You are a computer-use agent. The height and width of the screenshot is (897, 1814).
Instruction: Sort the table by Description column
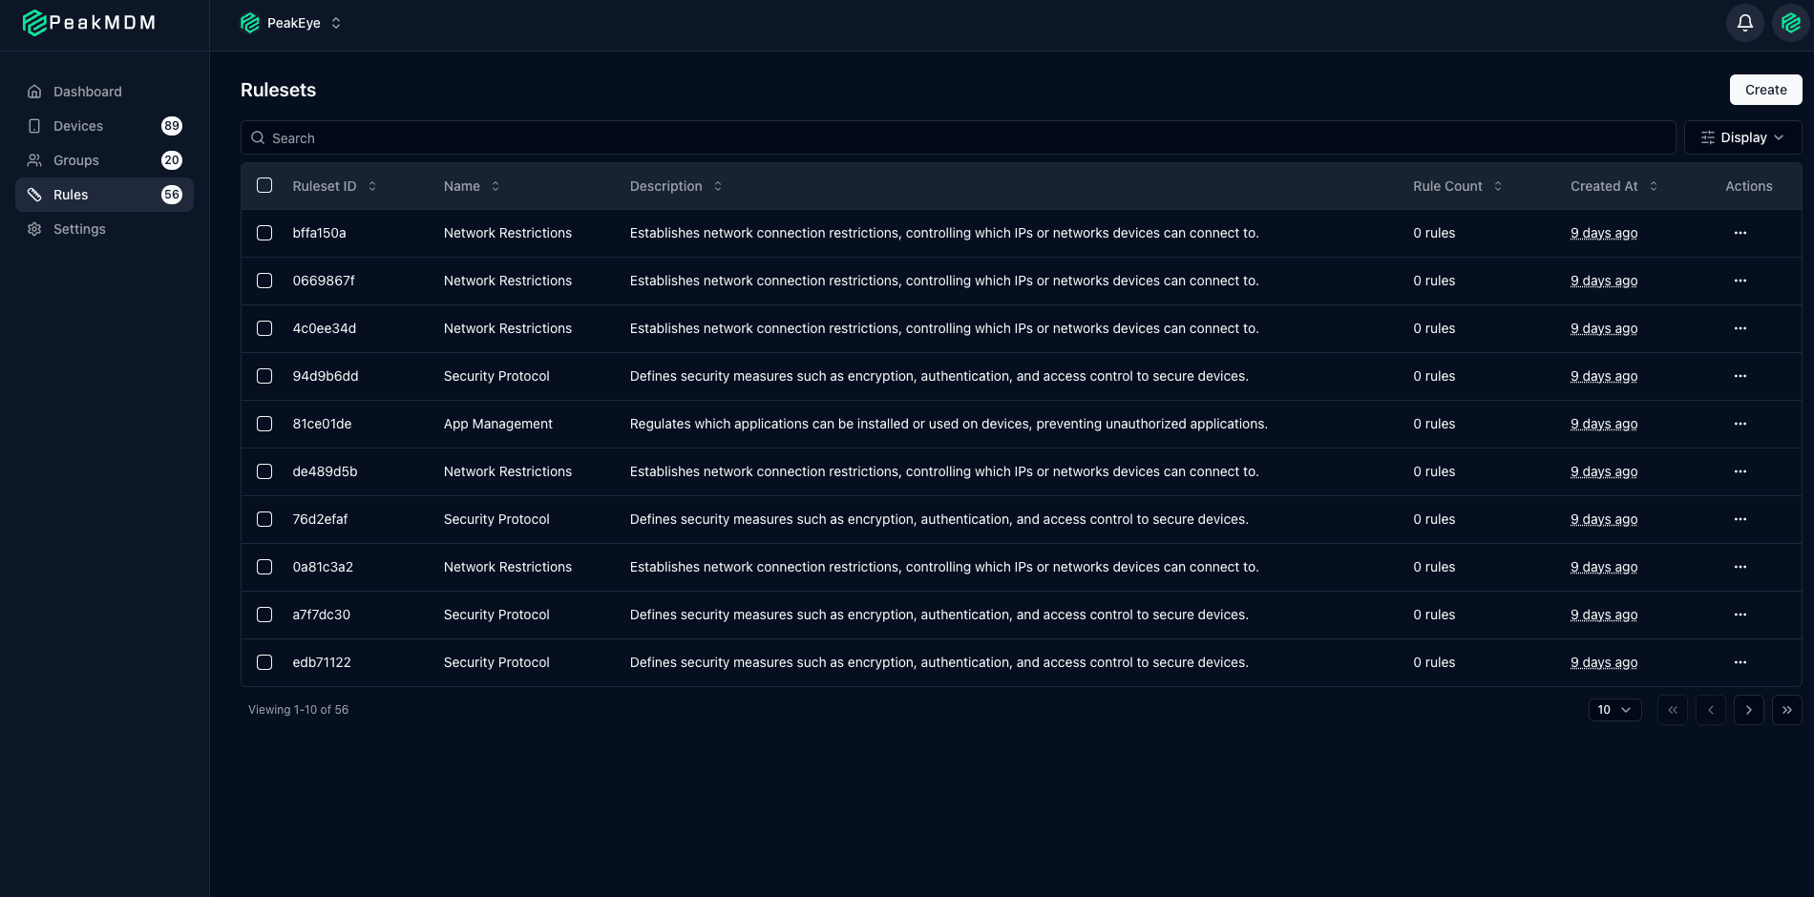tap(676, 186)
